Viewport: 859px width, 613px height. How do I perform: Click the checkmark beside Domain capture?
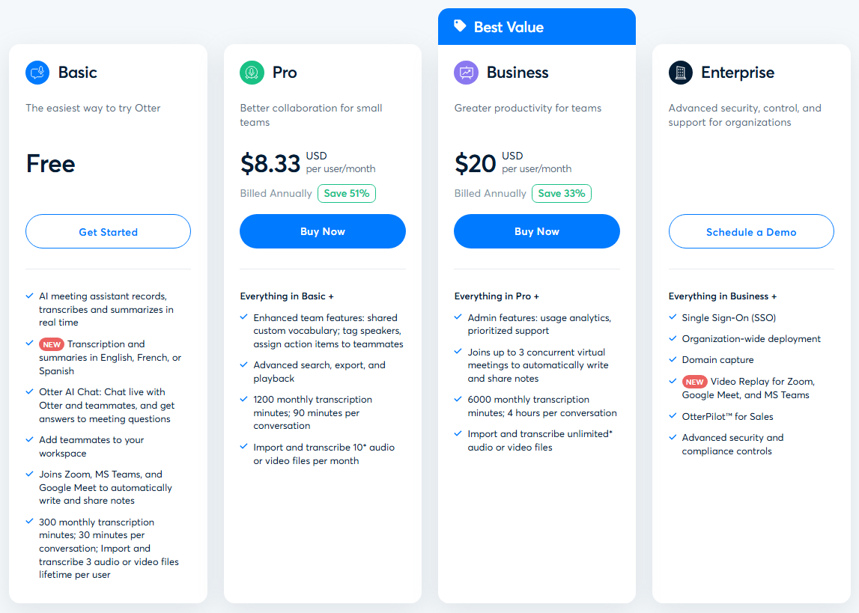click(x=673, y=359)
